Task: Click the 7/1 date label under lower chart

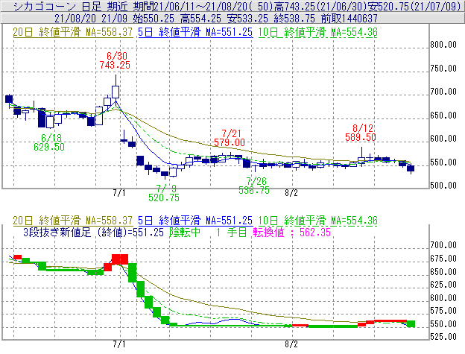Action: pos(119,344)
